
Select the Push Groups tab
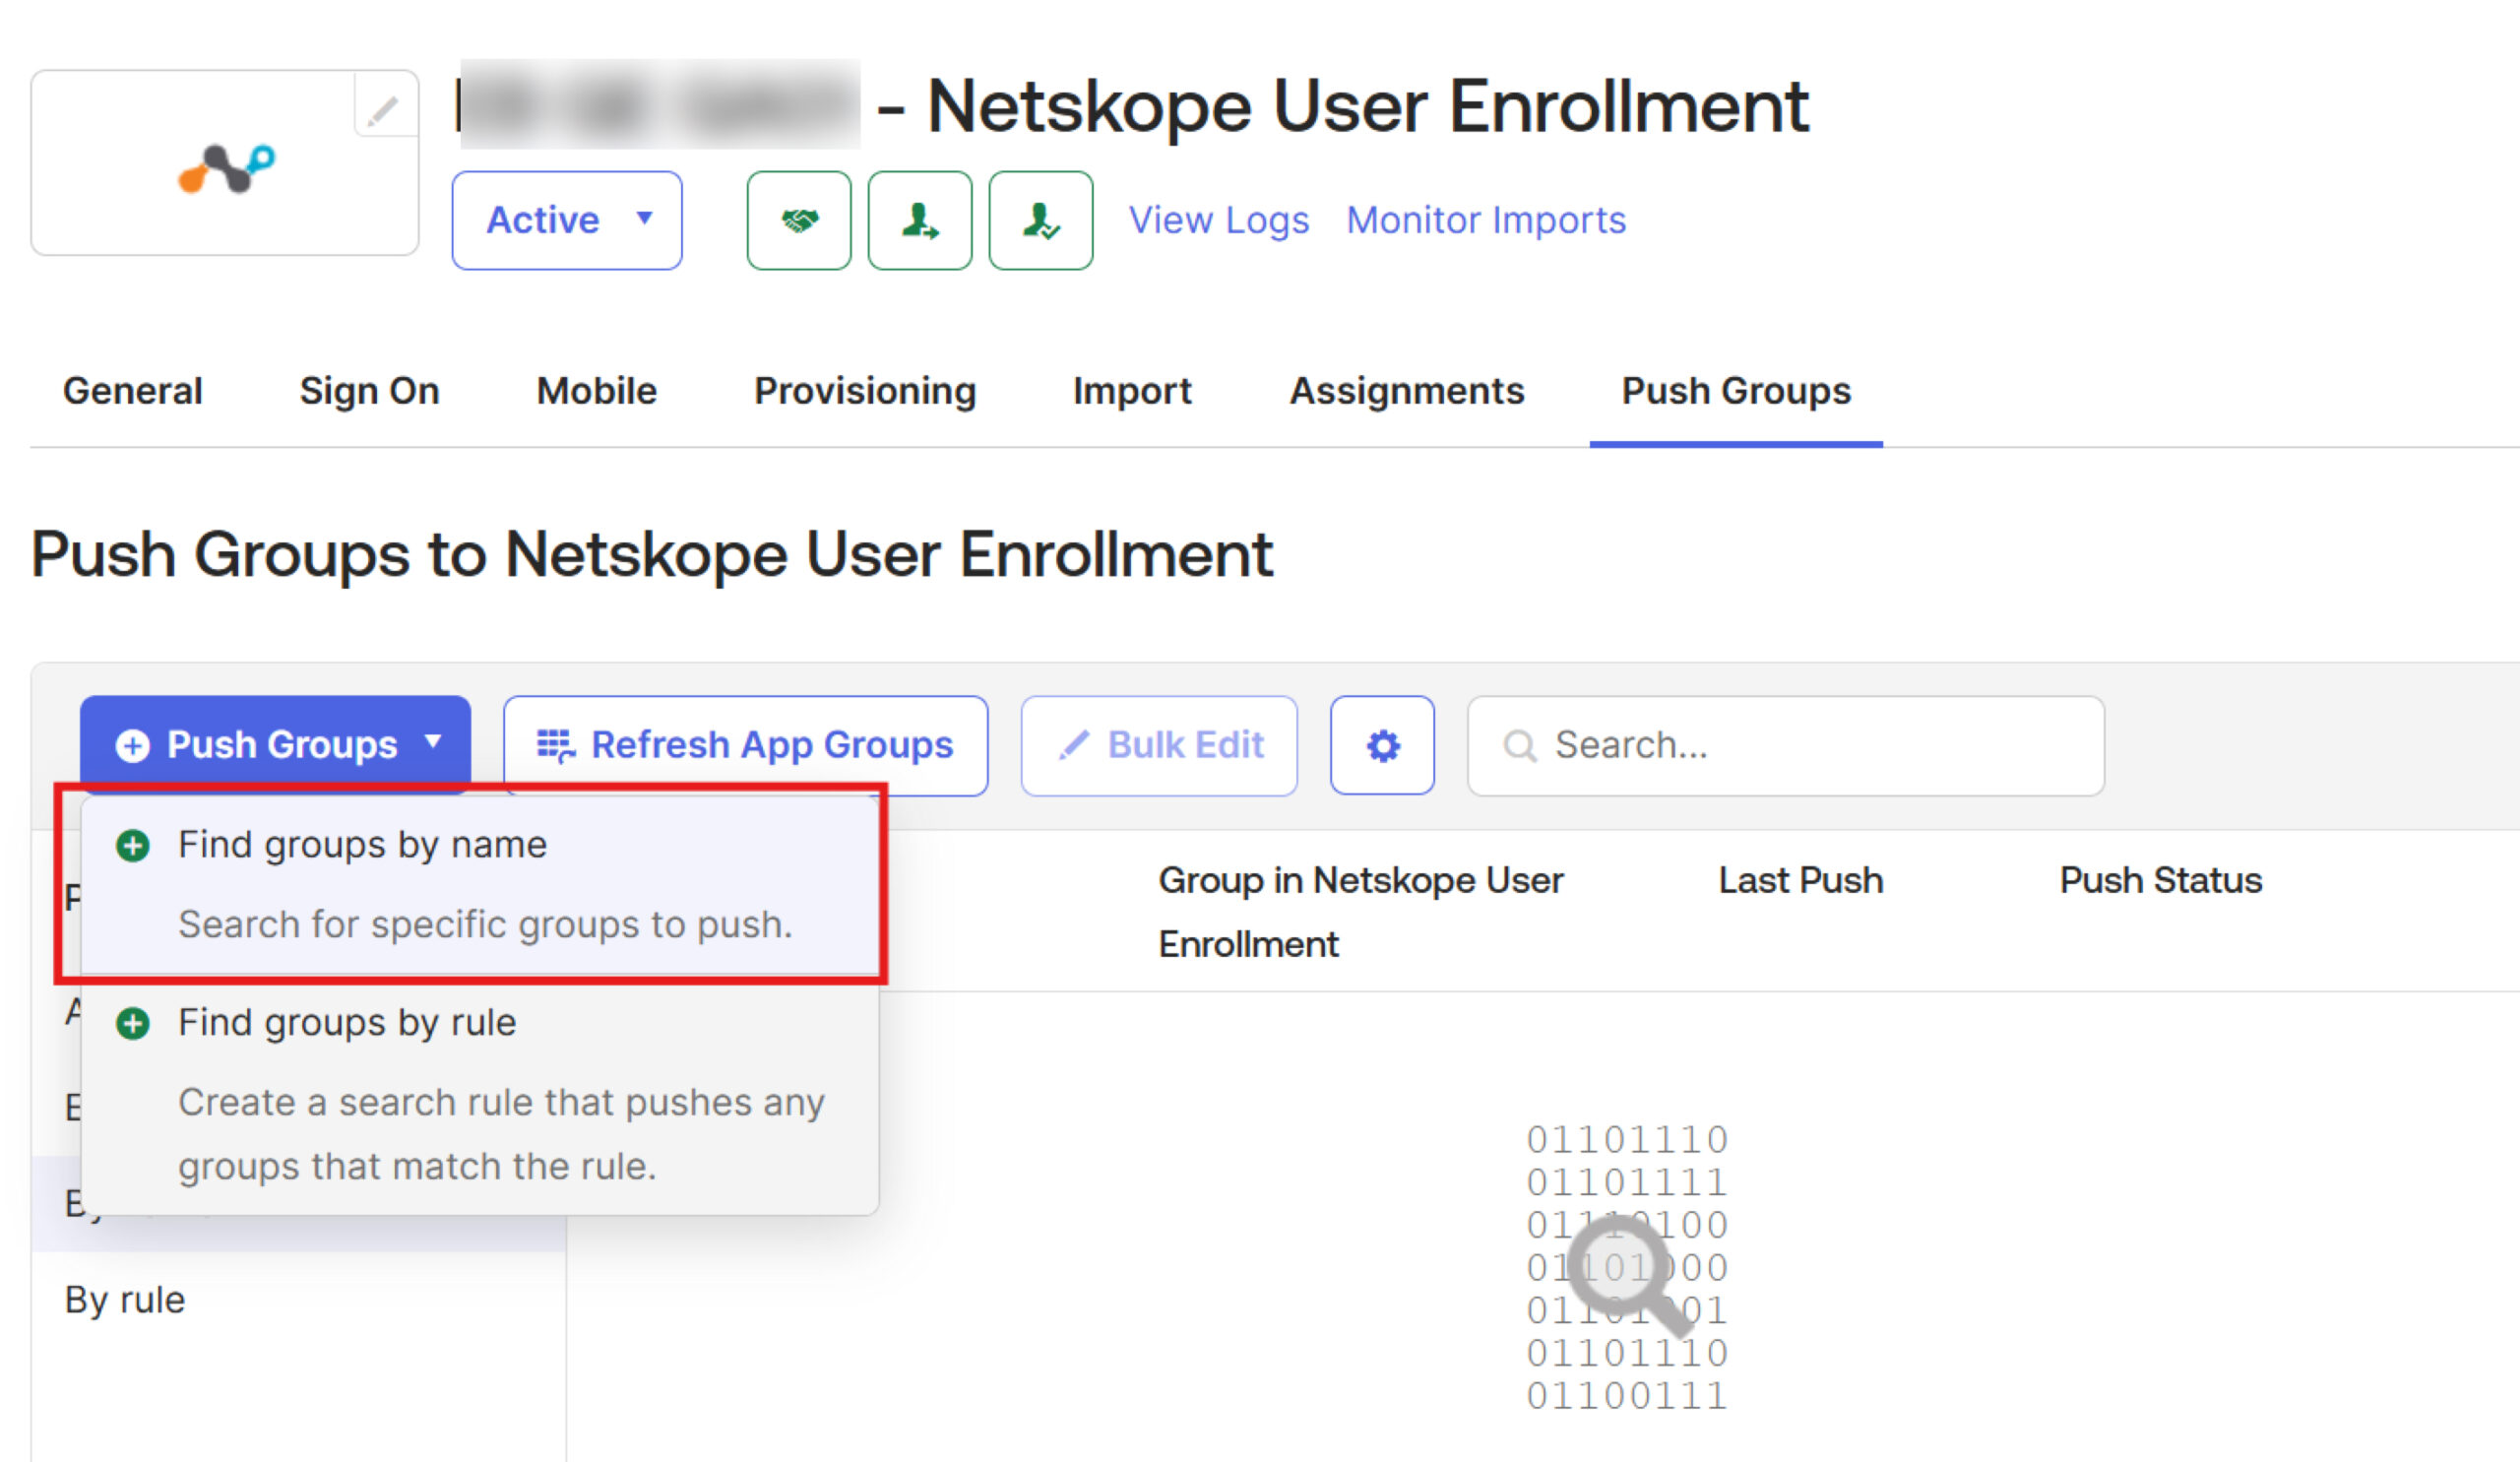(x=1736, y=391)
